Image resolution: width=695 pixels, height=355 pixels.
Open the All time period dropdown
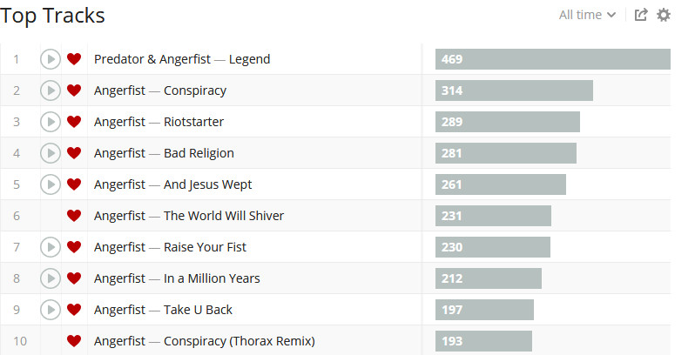[587, 15]
